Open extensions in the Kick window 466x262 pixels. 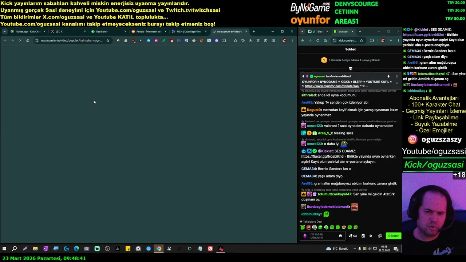(372, 40)
